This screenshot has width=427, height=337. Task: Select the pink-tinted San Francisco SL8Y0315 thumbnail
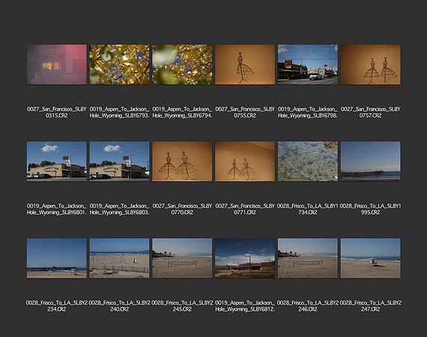(x=57, y=65)
